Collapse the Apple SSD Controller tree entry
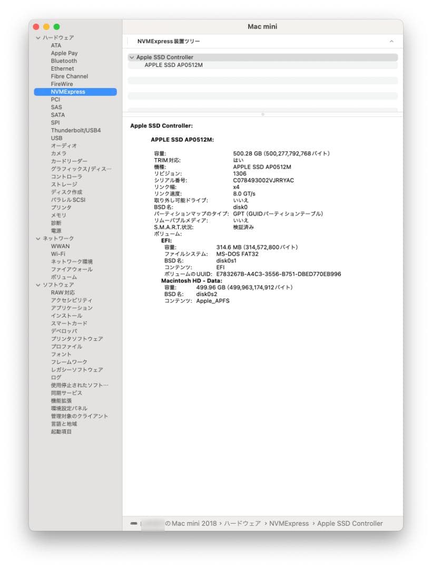 coord(131,57)
